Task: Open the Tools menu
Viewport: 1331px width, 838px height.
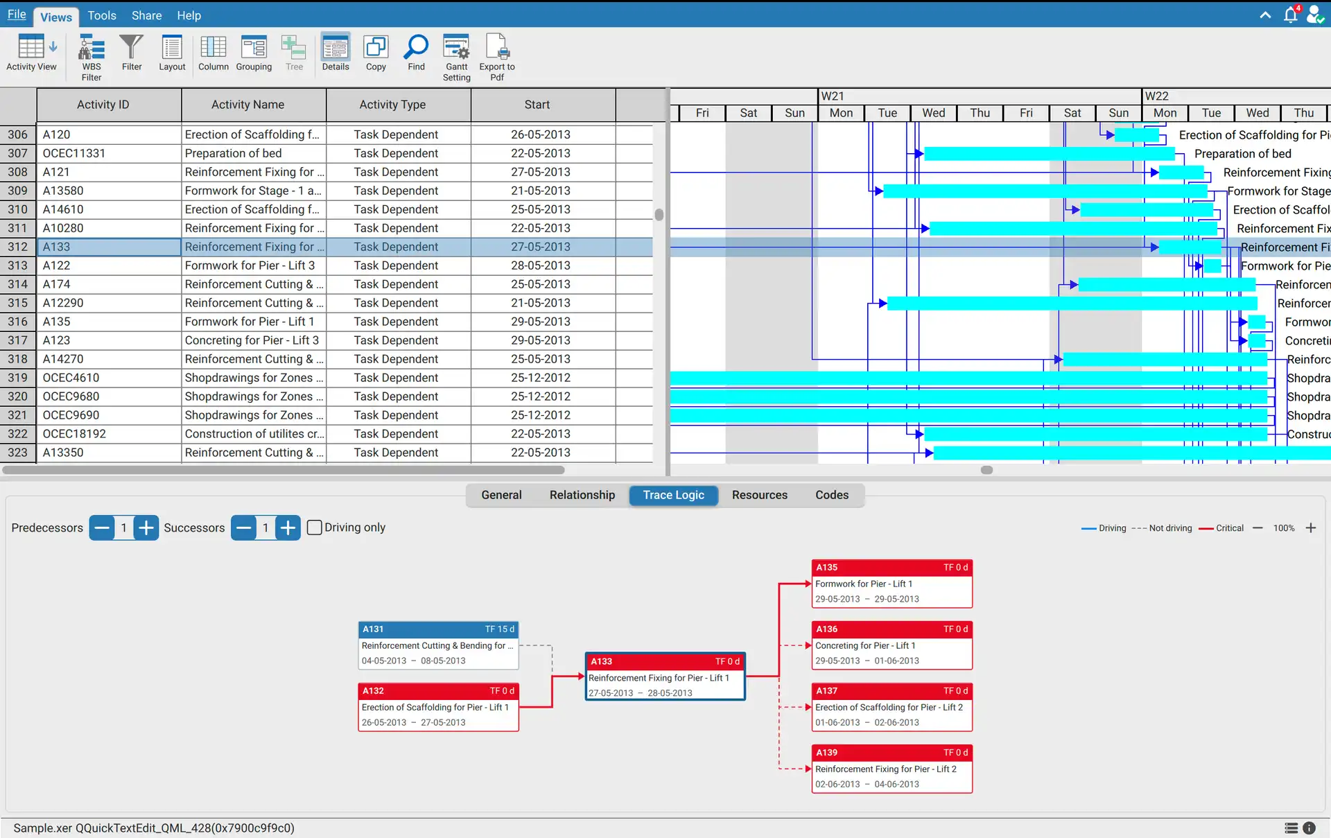Action: click(102, 15)
